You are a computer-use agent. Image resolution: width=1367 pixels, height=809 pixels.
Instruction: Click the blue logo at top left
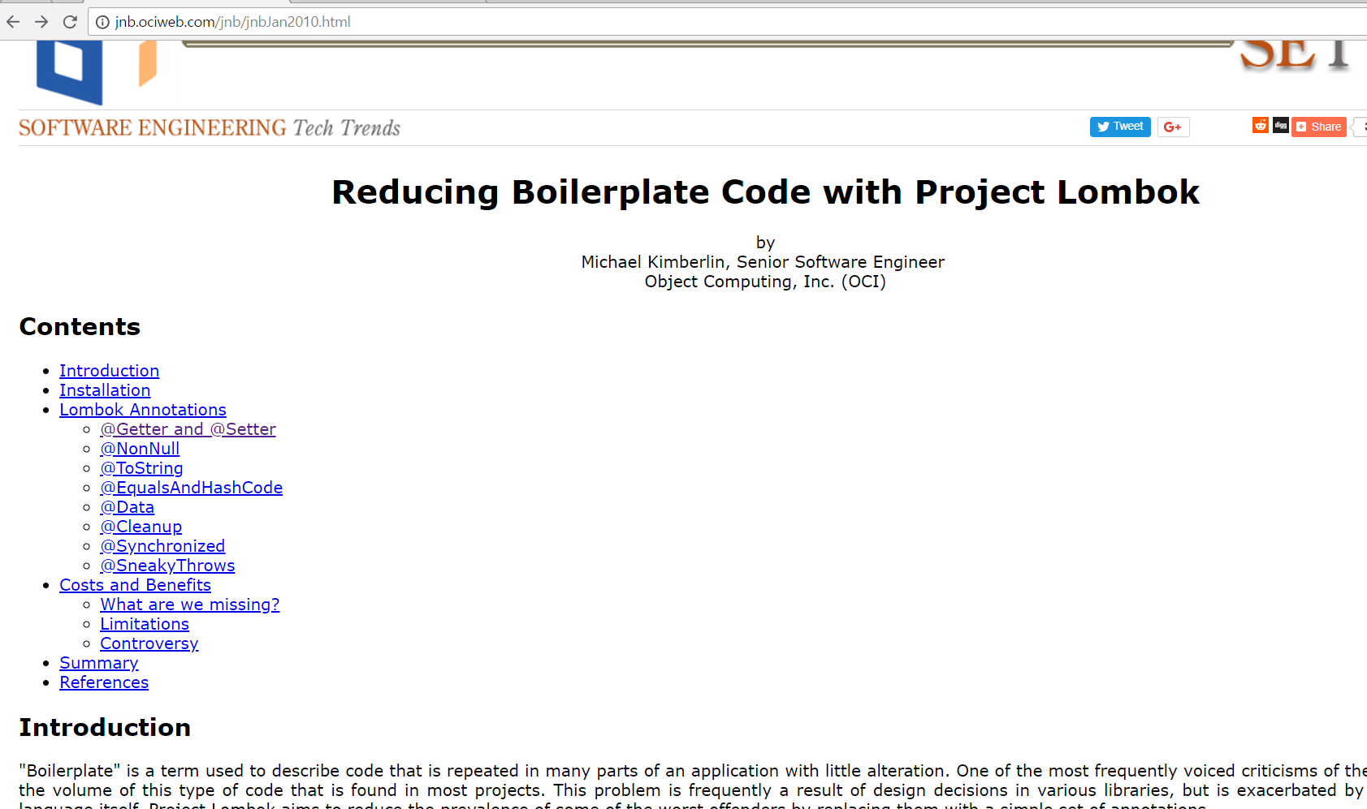click(70, 72)
